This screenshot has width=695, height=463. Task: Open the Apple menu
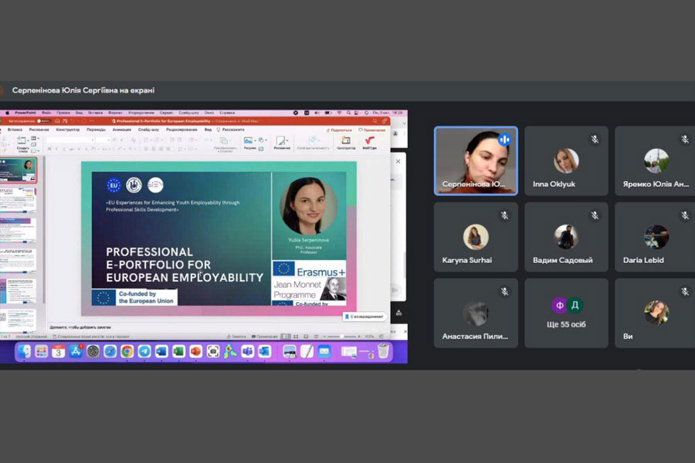pos(7,113)
